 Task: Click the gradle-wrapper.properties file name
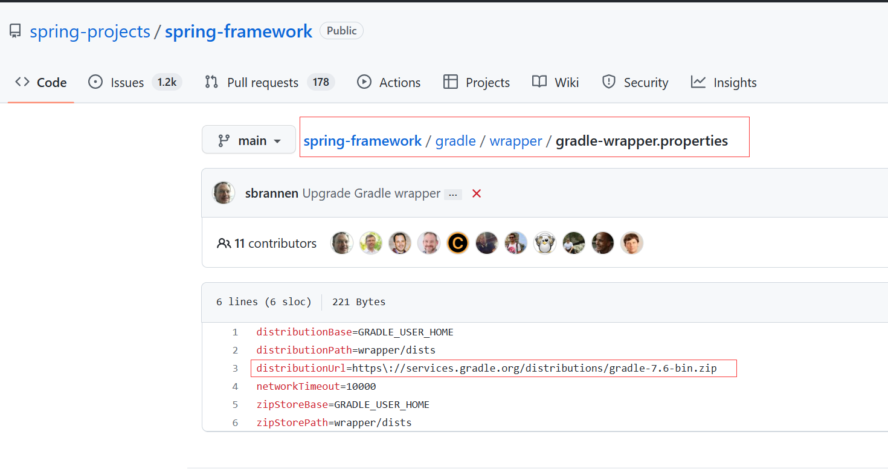pos(642,141)
